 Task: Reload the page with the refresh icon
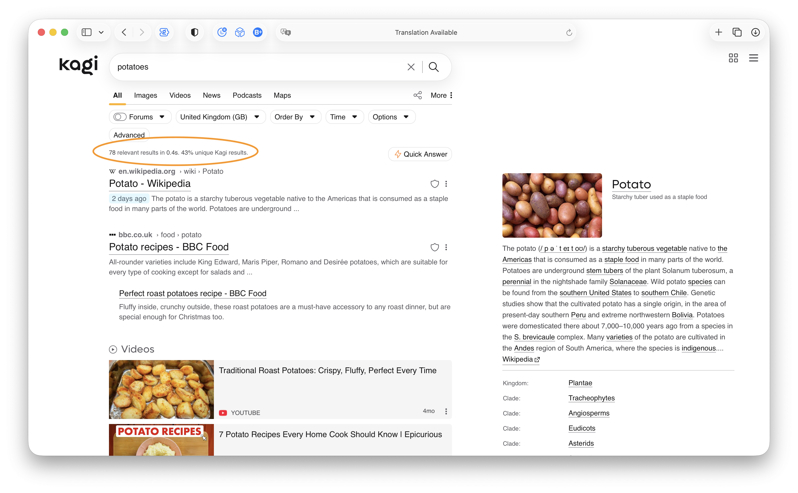[569, 32]
